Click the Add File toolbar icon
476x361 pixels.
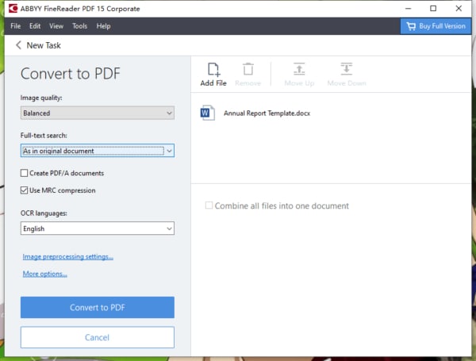[213, 69]
